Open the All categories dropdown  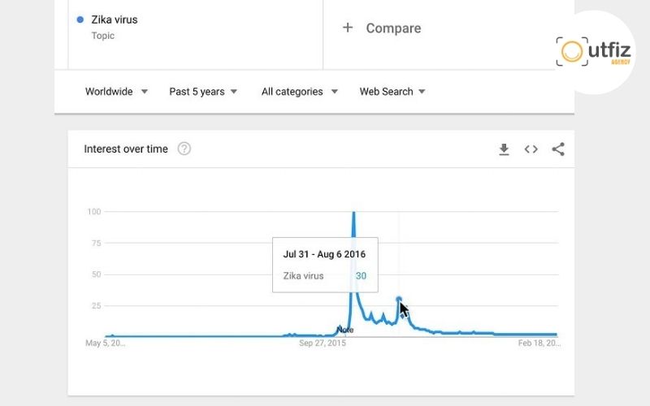pos(299,92)
